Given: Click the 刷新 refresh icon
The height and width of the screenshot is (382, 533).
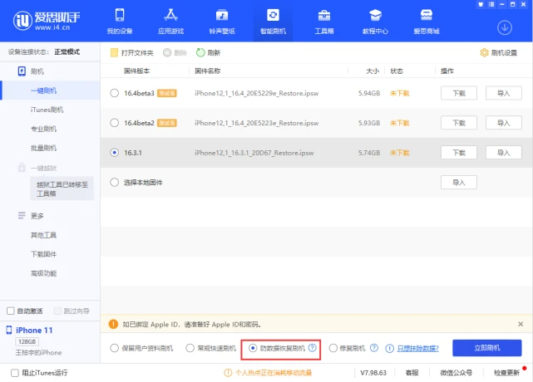Looking at the screenshot, I should pyautogui.click(x=200, y=52).
